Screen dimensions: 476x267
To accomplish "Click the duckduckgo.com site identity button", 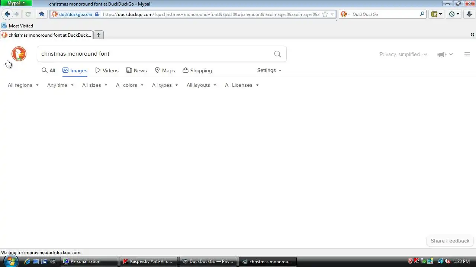I will pos(75,14).
